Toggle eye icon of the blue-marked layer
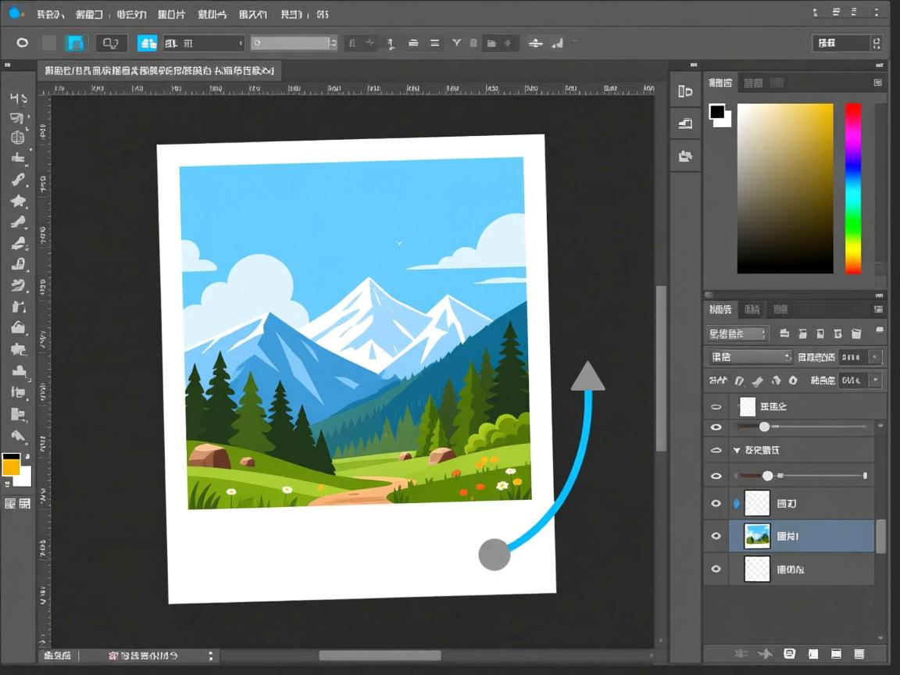The width and height of the screenshot is (900, 675). pos(716,504)
